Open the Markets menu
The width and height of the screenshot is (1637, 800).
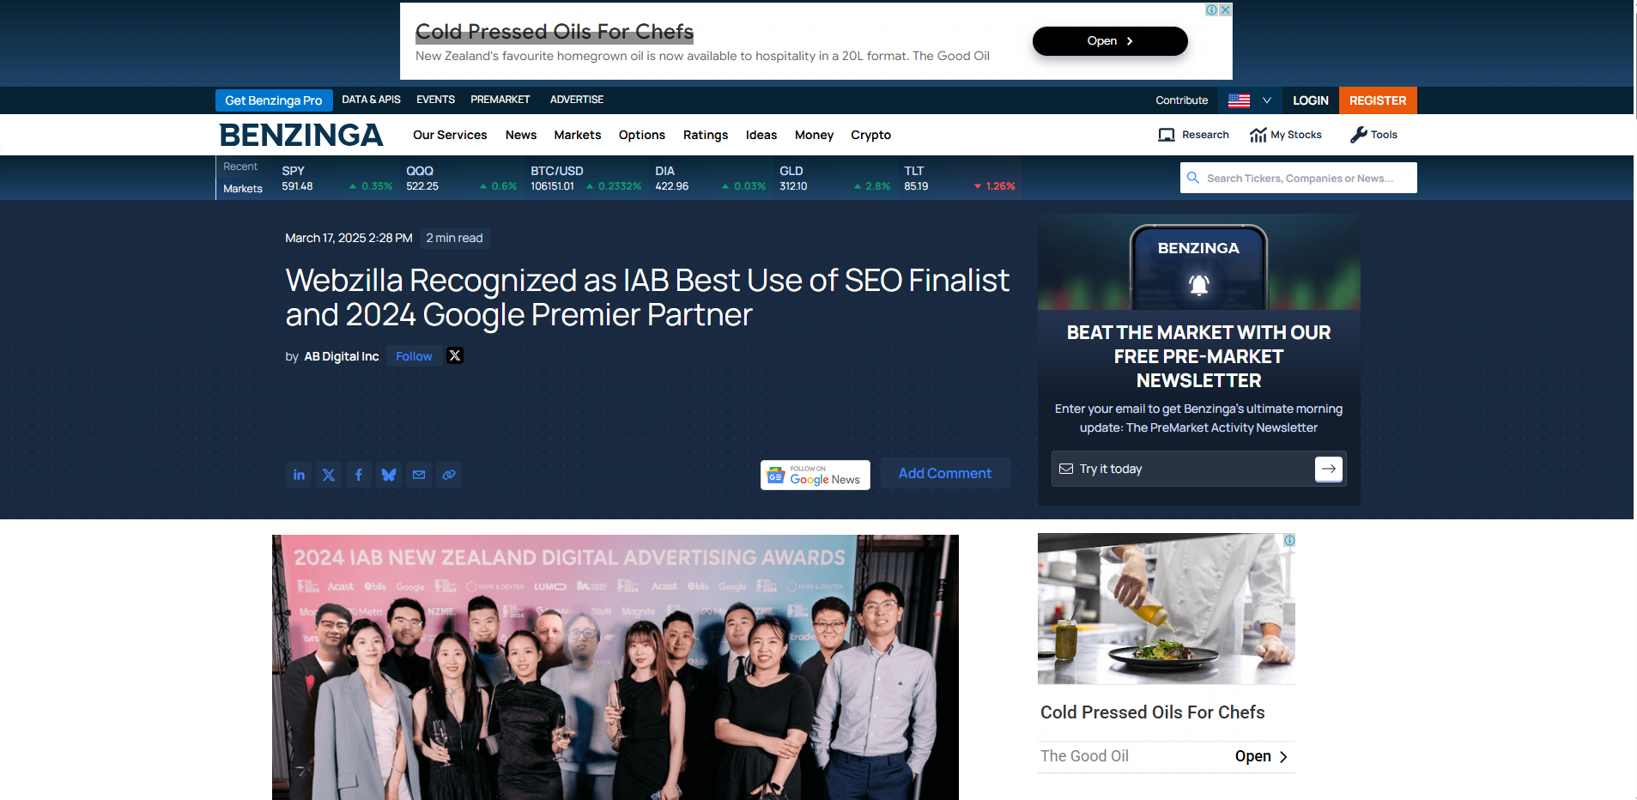click(x=578, y=135)
